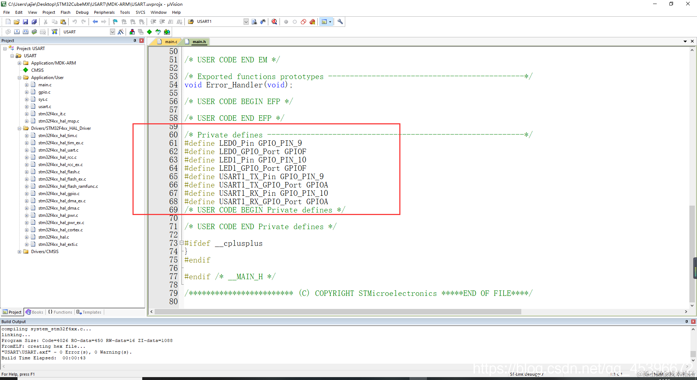The width and height of the screenshot is (697, 380).
Task: Close the active editor document
Action: (x=692, y=41)
